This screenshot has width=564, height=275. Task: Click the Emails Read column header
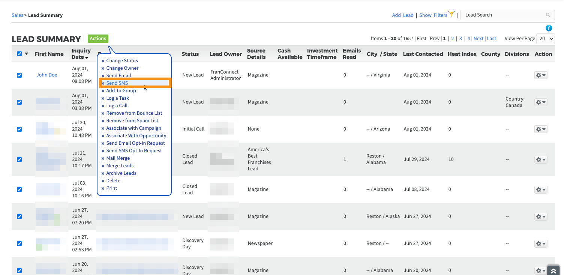(x=352, y=54)
